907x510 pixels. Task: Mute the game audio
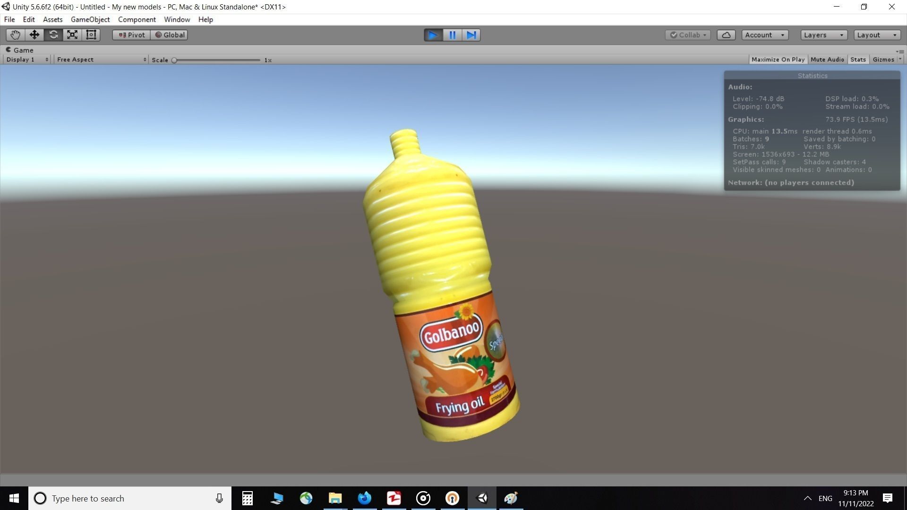point(827,59)
